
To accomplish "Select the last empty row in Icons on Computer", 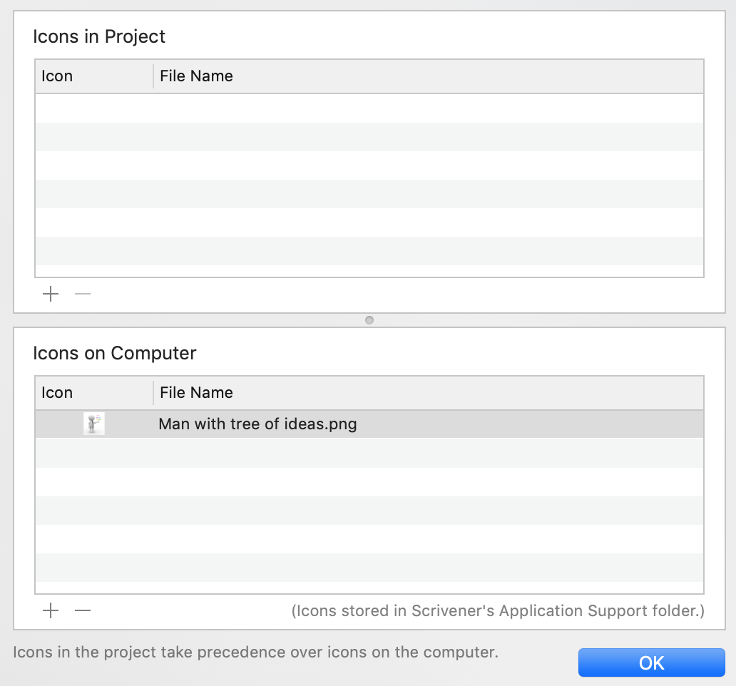I will pyautogui.click(x=369, y=568).
